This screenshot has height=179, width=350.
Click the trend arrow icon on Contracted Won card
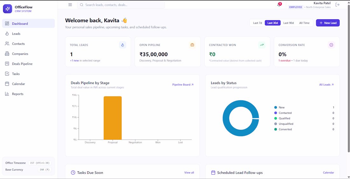[262, 45]
